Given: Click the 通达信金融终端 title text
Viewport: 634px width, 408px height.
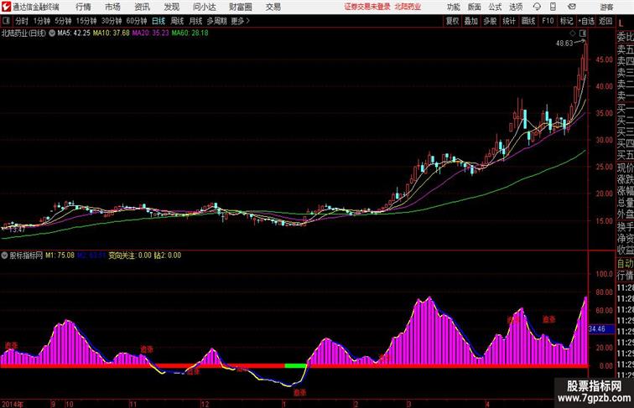Looking at the screenshot, I should click(36, 7).
